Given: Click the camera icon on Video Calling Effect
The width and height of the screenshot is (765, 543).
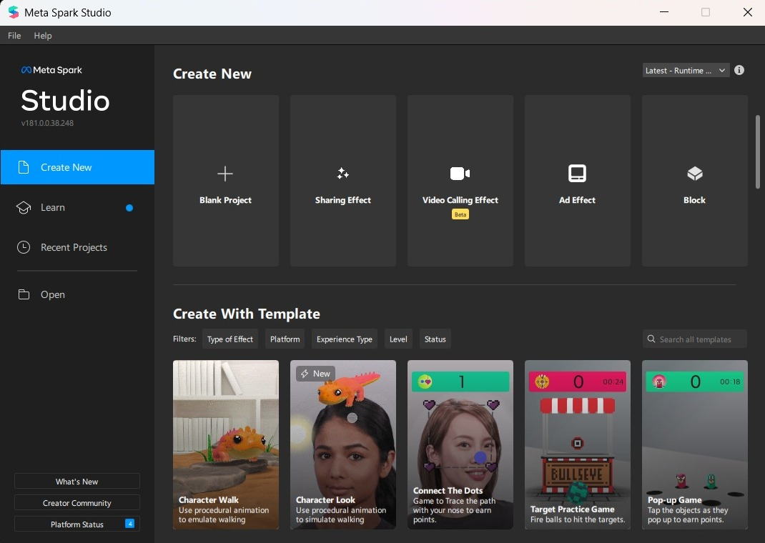Looking at the screenshot, I should [460, 174].
